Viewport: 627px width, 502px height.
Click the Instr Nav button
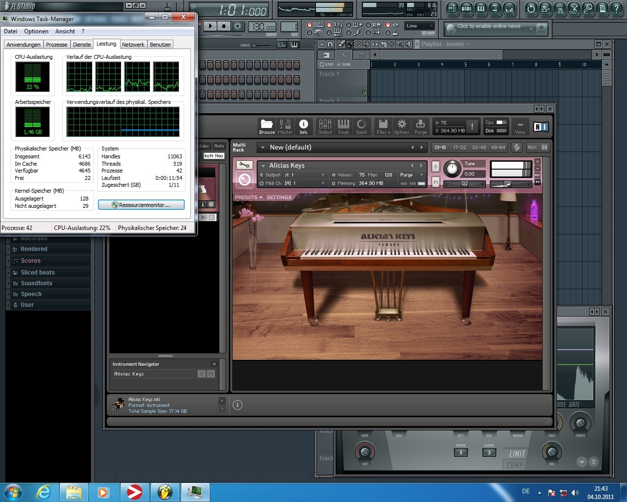[x=214, y=156]
